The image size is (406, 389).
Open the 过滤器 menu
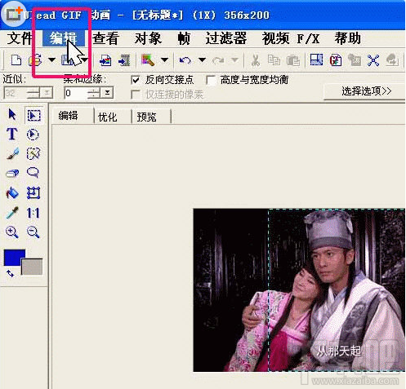click(x=226, y=38)
